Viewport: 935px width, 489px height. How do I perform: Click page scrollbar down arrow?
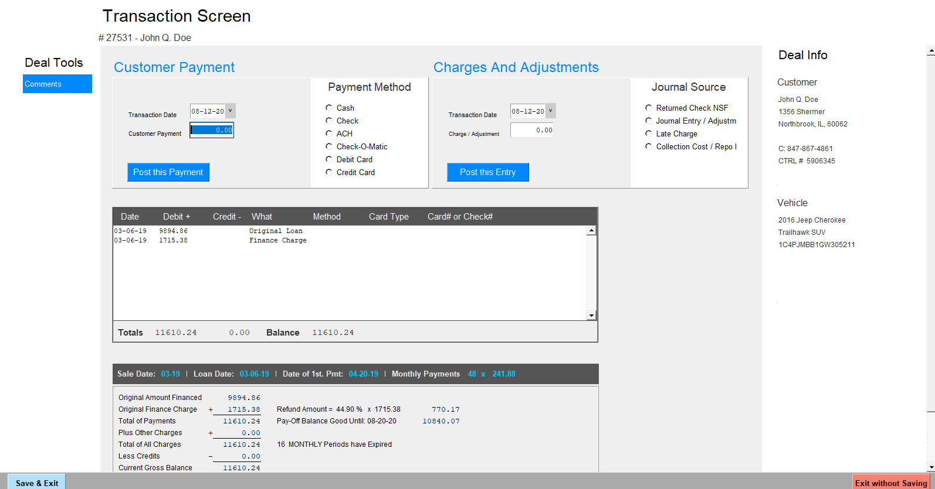pos(931,467)
